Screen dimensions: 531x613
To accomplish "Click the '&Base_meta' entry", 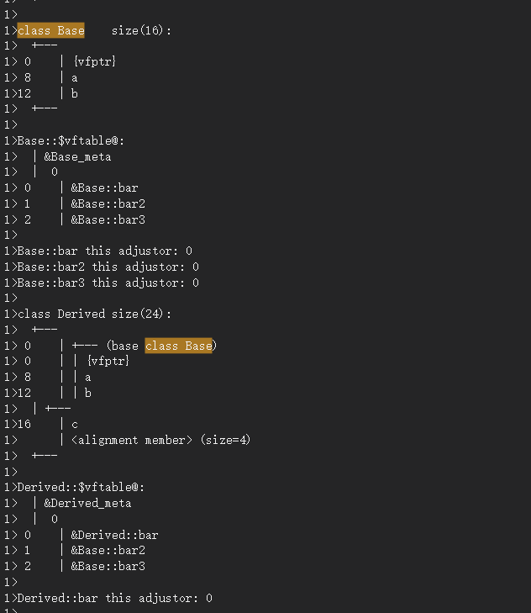I will [x=77, y=156].
